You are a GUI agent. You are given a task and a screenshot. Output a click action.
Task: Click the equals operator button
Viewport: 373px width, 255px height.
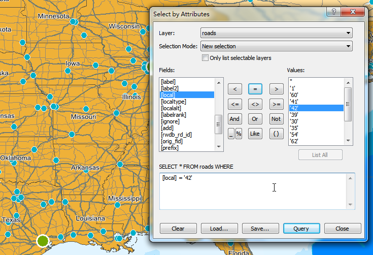point(255,89)
